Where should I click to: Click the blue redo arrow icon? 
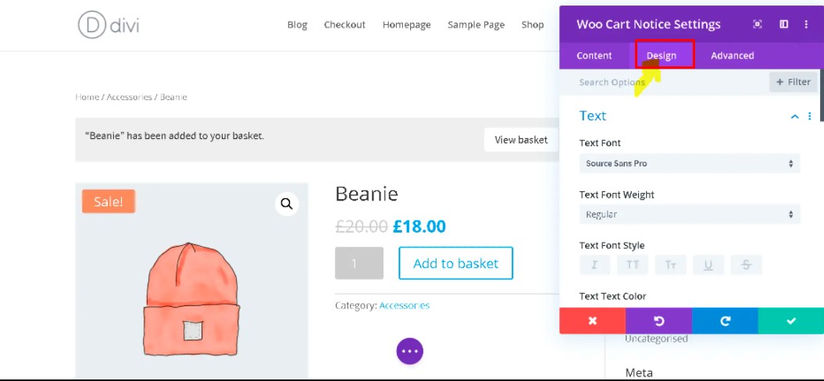725,321
